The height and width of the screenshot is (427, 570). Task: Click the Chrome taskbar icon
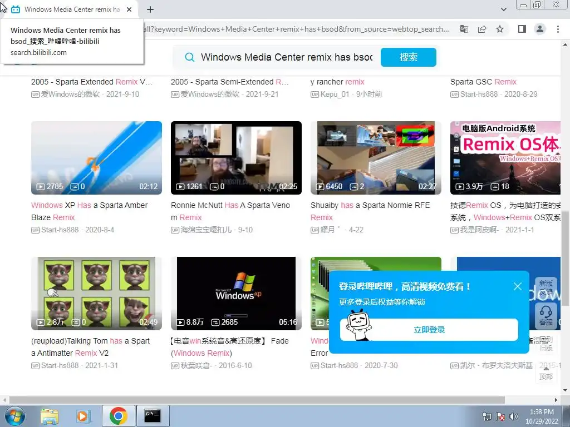coord(118,416)
